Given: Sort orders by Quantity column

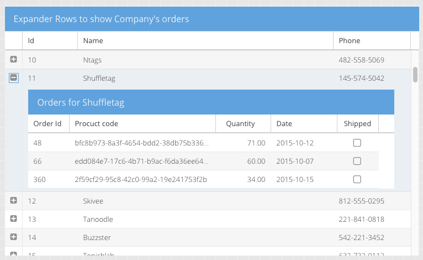Looking at the screenshot, I should (242, 124).
